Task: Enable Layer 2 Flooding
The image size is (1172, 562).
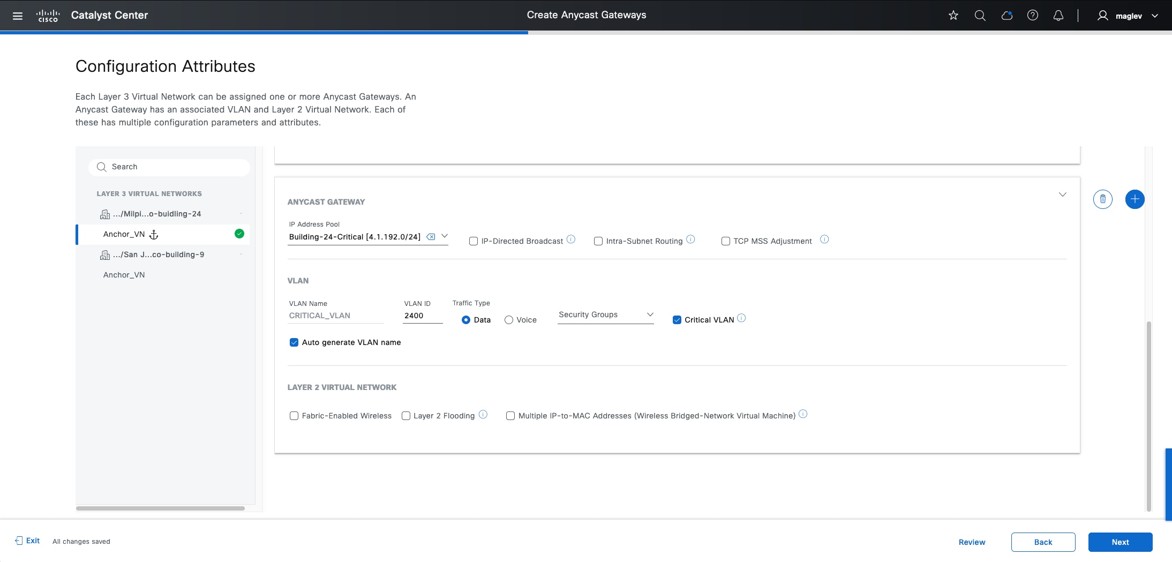Action: pyautogui.click(x=405, y=416)
